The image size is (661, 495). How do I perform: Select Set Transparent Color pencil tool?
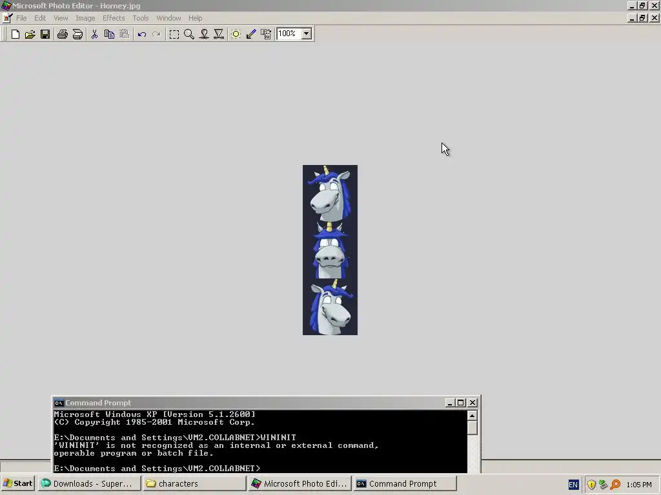pyautogui.click(x=251, y=34)
